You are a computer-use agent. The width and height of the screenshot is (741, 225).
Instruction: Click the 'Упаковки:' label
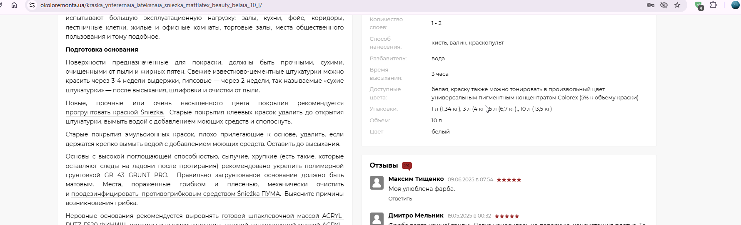[384, 109]
